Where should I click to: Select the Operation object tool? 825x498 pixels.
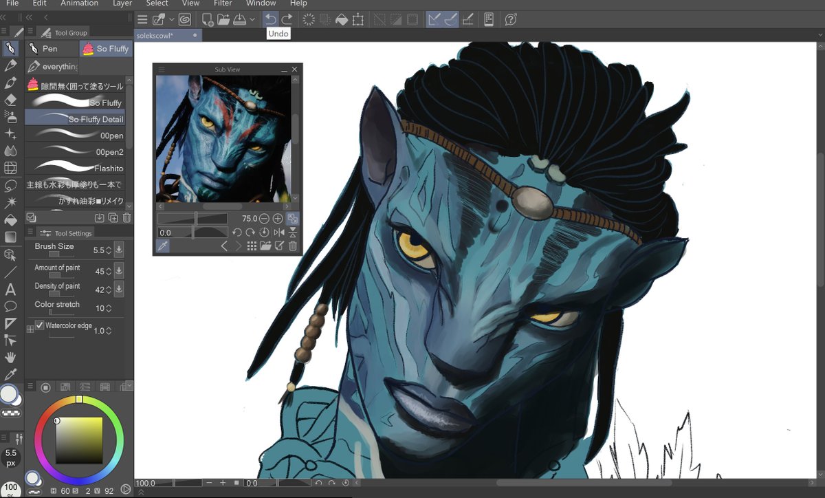pos(10,255)
